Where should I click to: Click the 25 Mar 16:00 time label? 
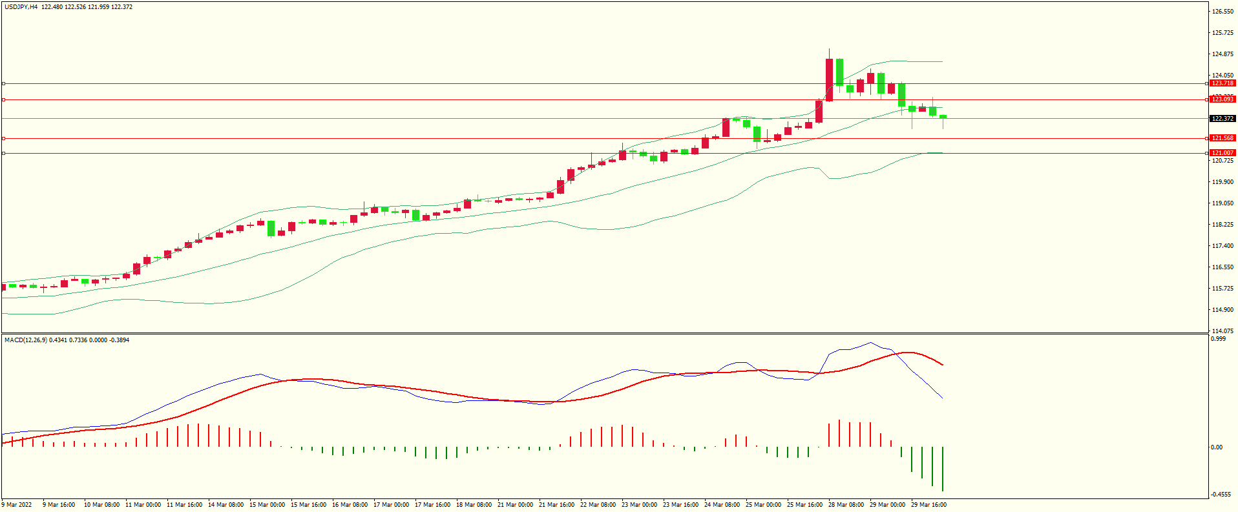pos(804,505)
